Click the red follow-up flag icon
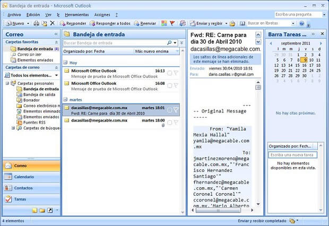The width and height of the screenshot is (329, 226). point(172,23)
